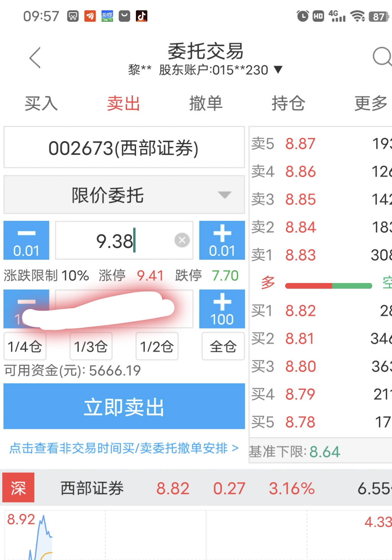The width and height of the screenshot is (392, 560).
Task: Tap the stock code field 002673
Action: (124, 147)
